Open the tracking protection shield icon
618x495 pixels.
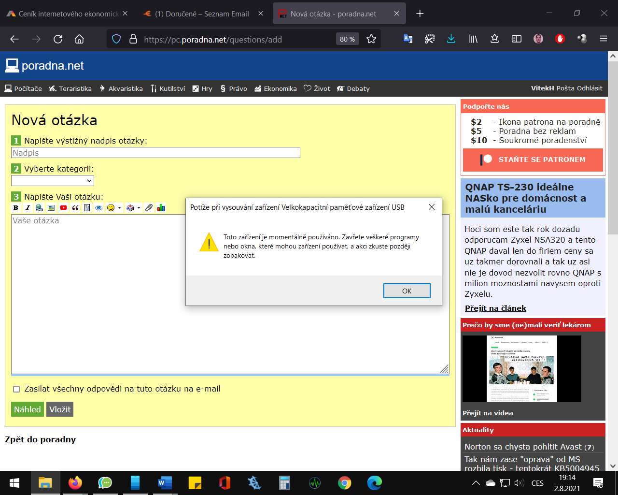click(x=116, y=39)
